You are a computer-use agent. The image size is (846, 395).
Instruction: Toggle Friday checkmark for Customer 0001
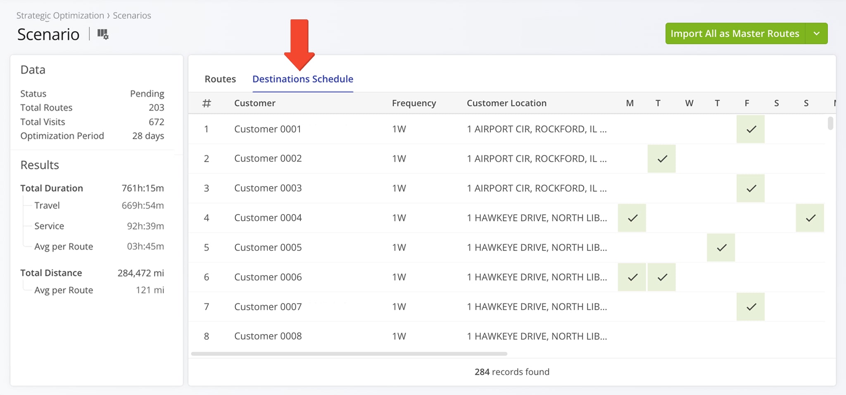tap(751, 129)
